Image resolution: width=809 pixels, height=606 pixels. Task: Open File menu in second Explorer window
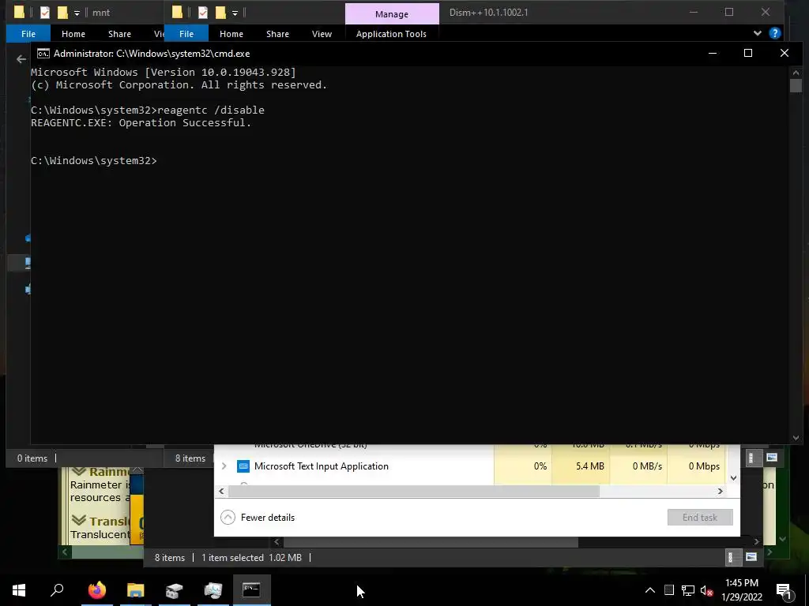[186, 34]
